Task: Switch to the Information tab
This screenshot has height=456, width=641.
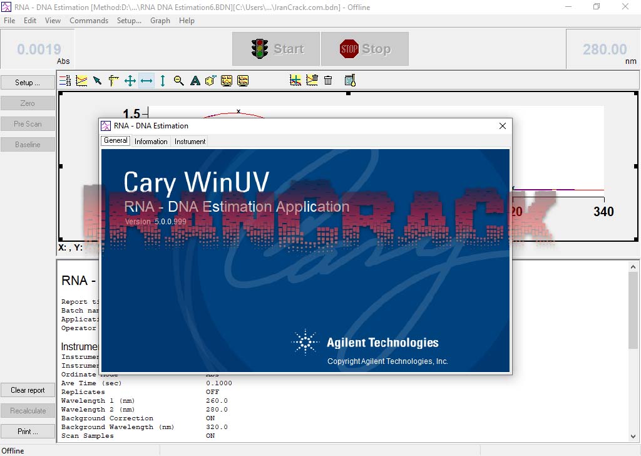Action: [x=151, y=141]
